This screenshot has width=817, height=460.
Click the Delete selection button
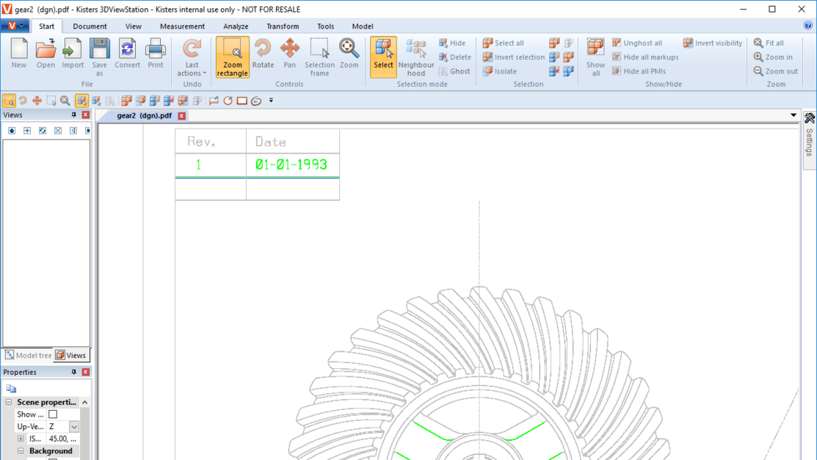[x=455, y=57]
